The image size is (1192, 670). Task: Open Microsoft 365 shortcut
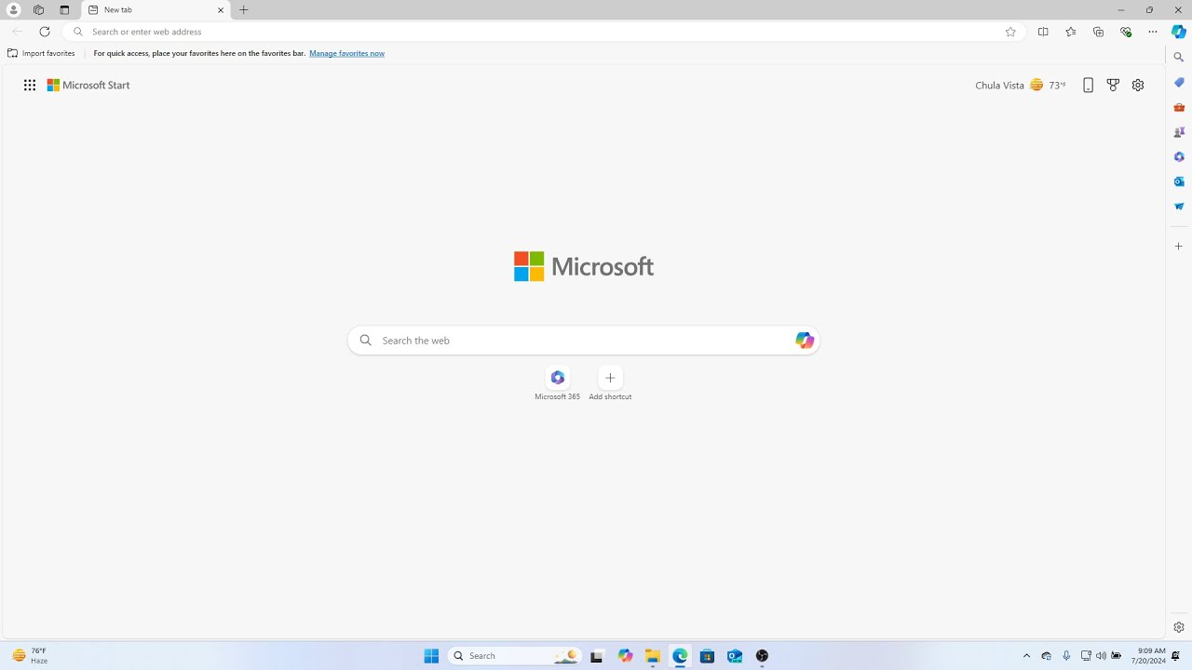coord(557,383)
